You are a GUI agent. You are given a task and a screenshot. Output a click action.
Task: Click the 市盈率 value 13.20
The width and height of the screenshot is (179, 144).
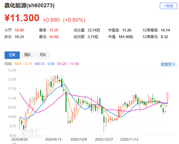point(127,30)
